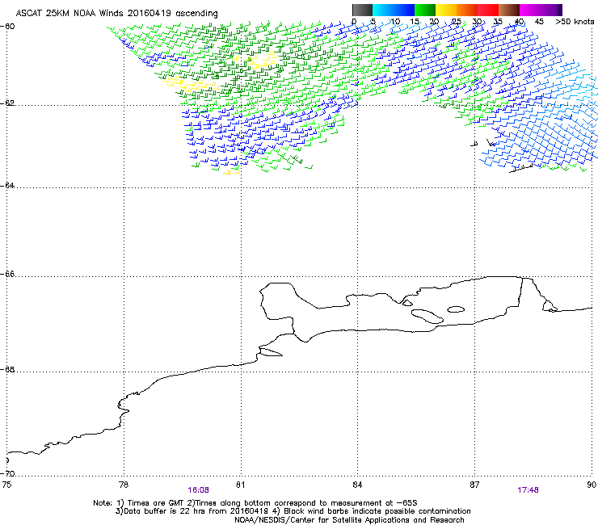Click the purple '17:48' pass time label

coord(528,490)
